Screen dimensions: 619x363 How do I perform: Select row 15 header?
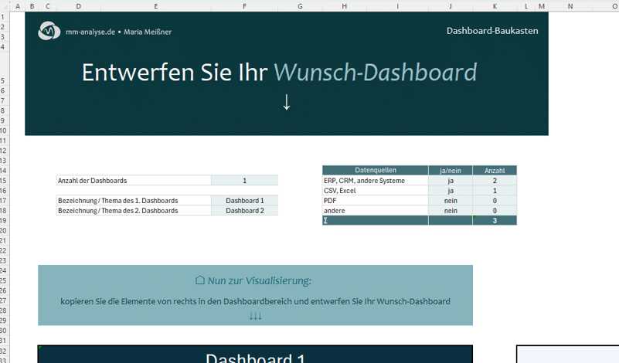pos(4,180)
